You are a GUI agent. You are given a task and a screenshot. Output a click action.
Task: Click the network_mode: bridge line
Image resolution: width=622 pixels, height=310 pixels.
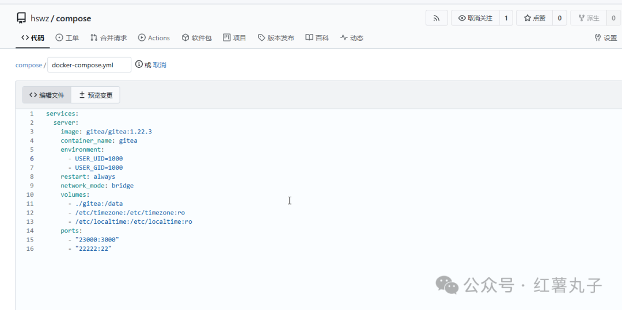click(97, 186)
